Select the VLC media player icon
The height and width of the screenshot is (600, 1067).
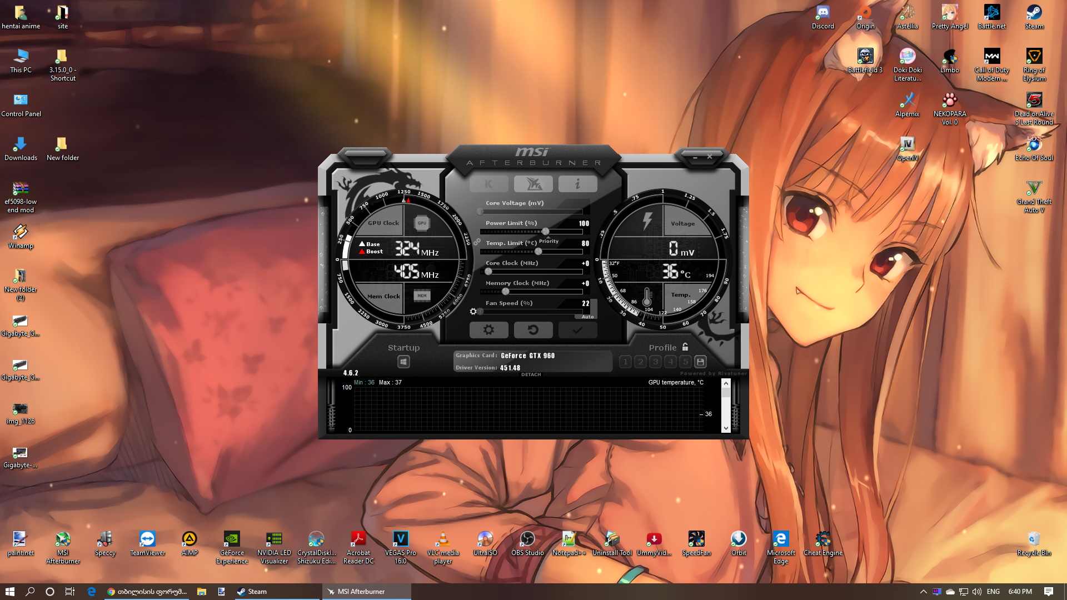pos(443,548)
